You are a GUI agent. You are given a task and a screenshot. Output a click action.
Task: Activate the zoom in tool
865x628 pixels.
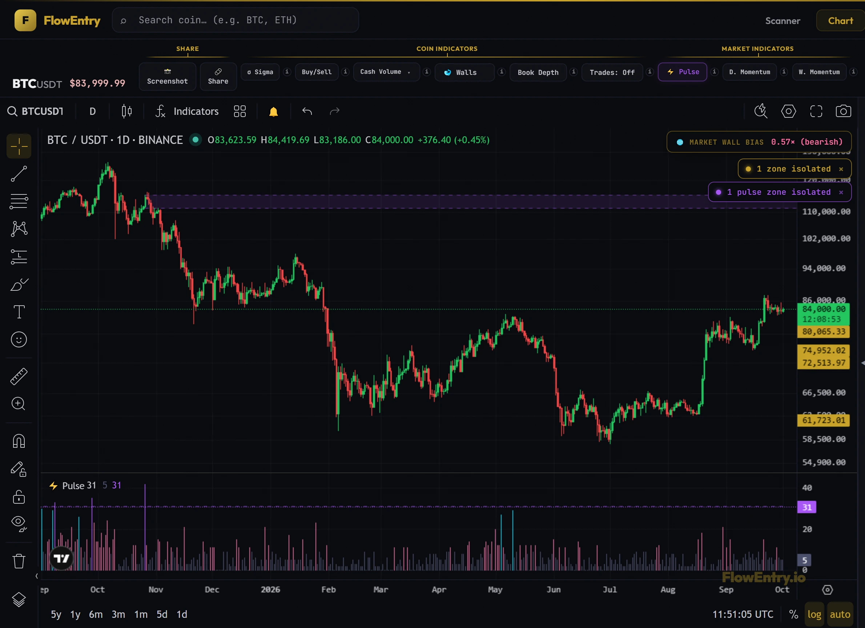pyautogui.click(x=19, y=404)
